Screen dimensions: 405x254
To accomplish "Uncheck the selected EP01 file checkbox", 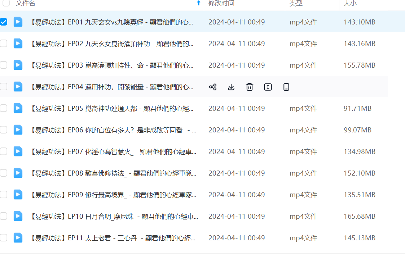I will tap(4, 22).
